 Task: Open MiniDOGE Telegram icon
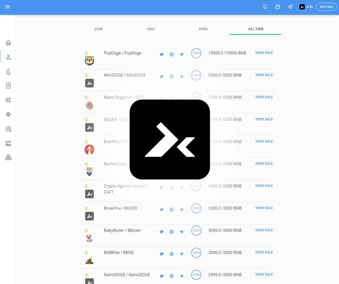tap(181, 77)
